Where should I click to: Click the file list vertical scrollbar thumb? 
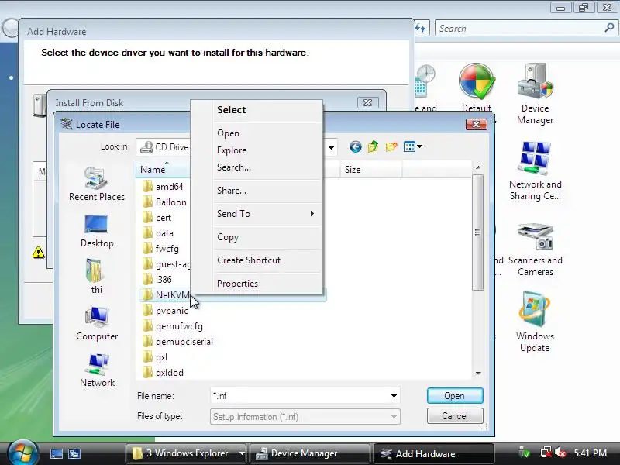coord(478,232)
